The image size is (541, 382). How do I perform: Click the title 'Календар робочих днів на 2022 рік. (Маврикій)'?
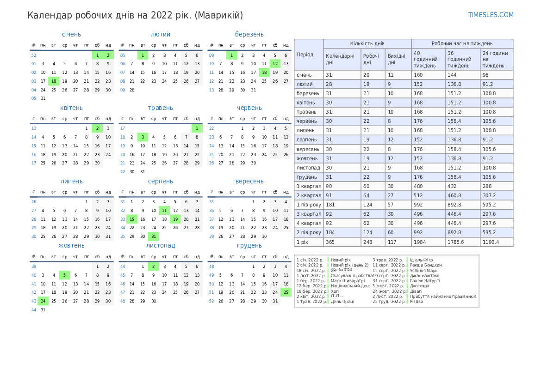[x=135, y=16]
